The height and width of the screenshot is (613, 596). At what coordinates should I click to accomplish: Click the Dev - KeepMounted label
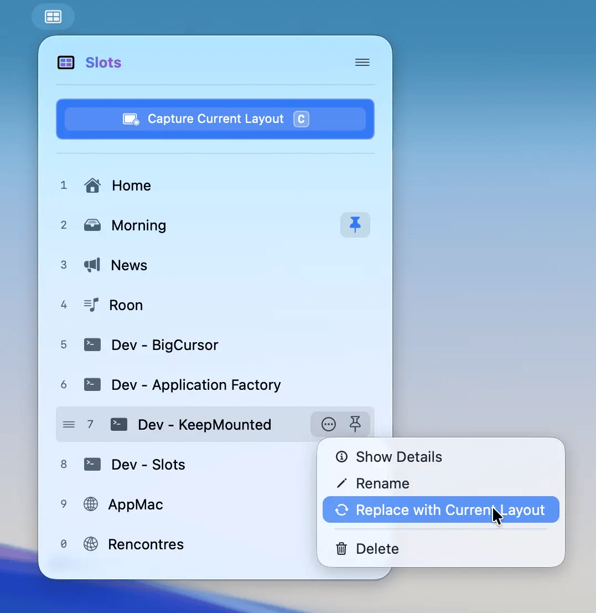pyautogui.click(x=204, y=425)
